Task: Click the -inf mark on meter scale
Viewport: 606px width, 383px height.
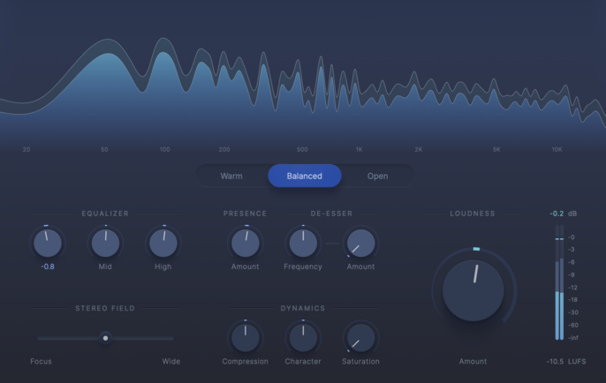Action: pyautogui.click(x=573, y=338)
